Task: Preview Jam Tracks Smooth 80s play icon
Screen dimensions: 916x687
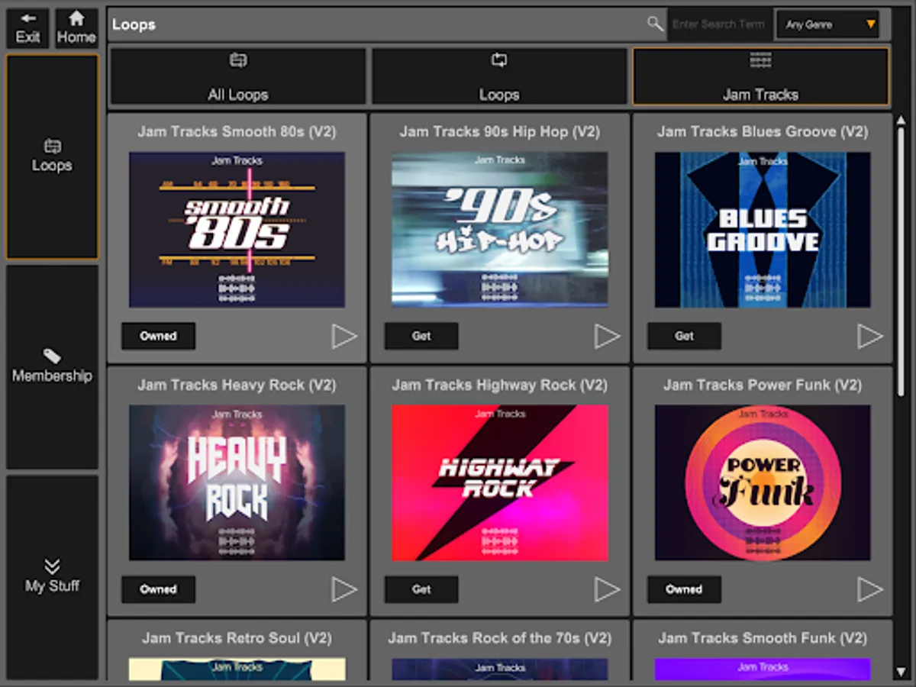Action: click(x=344, y=336)
